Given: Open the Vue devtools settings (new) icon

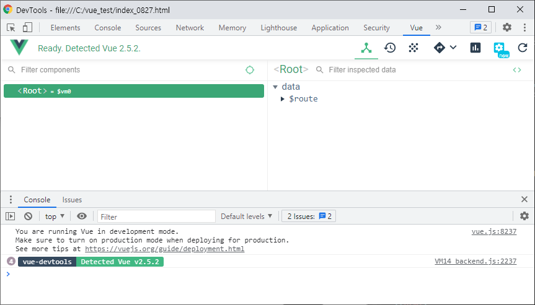Looking at the screenshot, I should point(500,49).
